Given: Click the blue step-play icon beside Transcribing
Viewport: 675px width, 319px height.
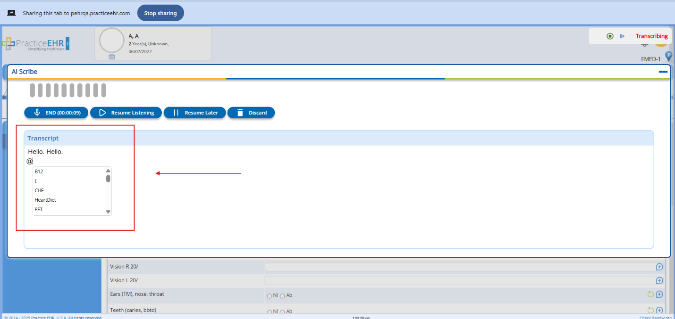Looking at the screenshot, I should (x=622, y=36).
